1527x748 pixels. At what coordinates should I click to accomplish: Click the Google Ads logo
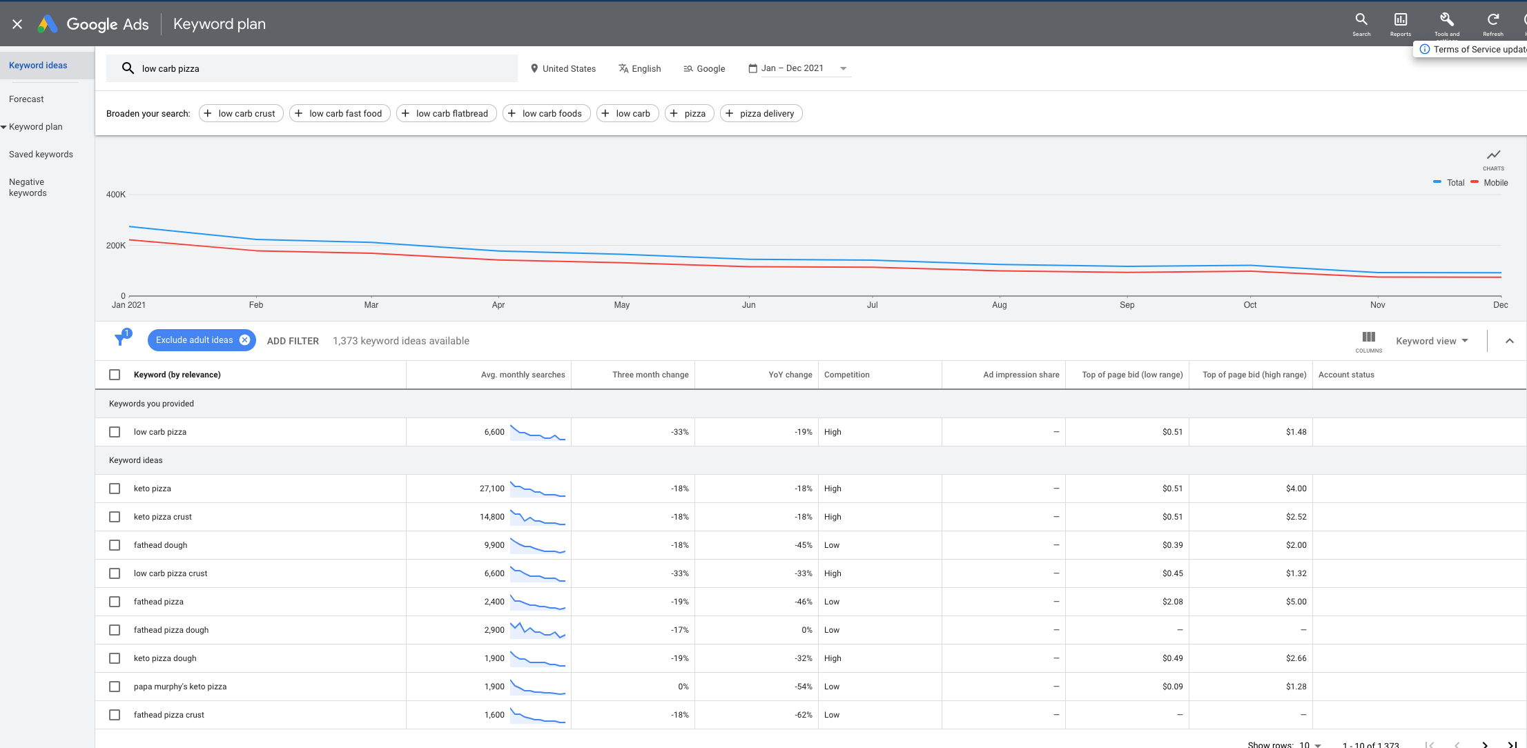pyautogui.click(x=48, y=24)
